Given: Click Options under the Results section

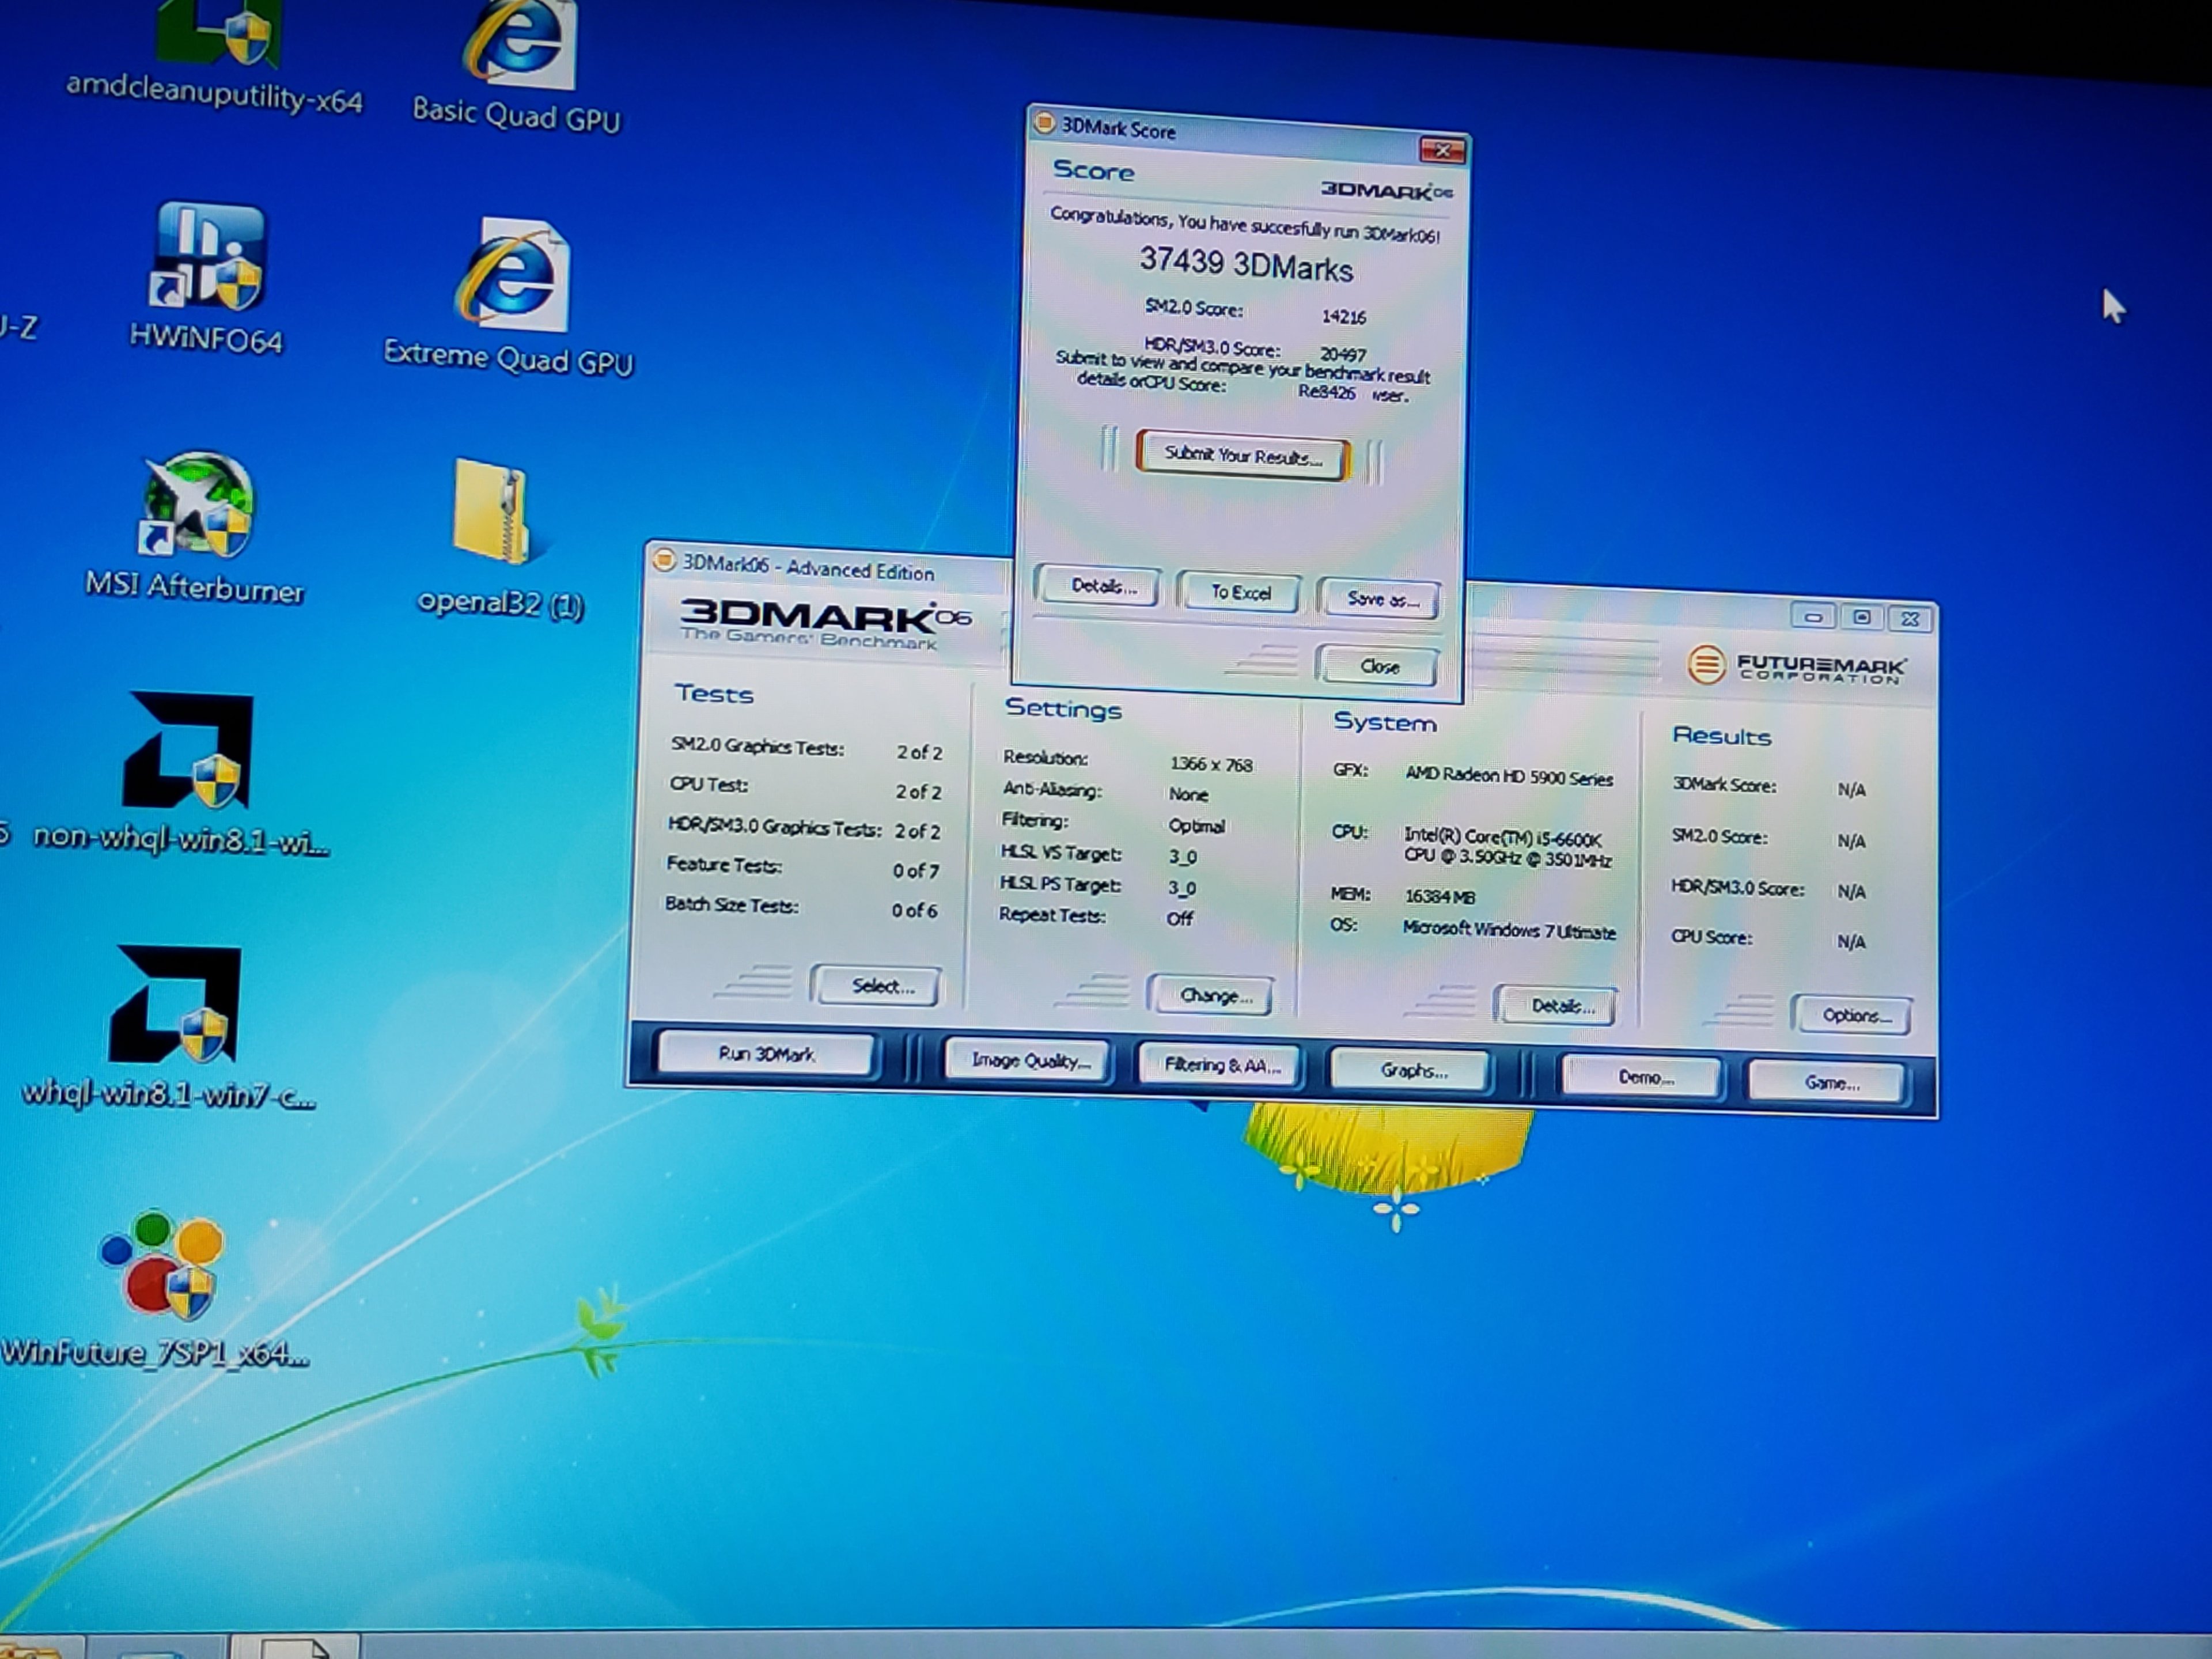Looking at the screenshot, I should 1854,1015.
